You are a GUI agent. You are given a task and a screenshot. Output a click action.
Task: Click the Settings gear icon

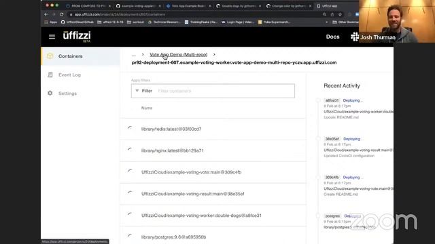click(50, 94)
